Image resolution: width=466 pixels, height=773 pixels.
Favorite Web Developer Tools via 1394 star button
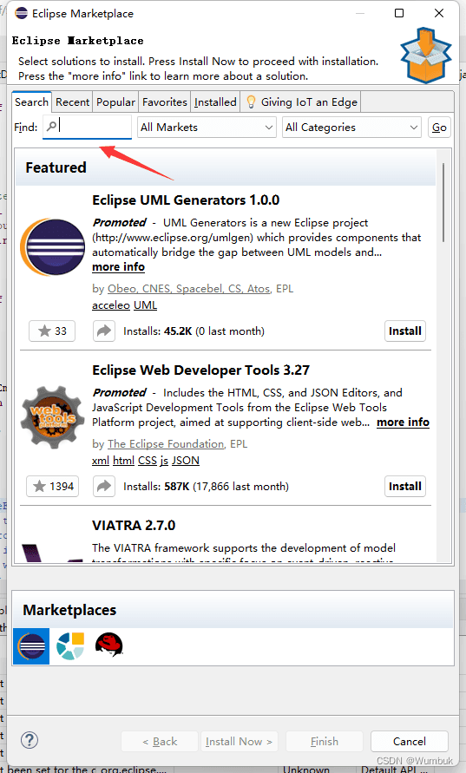[x=52, y=487]
